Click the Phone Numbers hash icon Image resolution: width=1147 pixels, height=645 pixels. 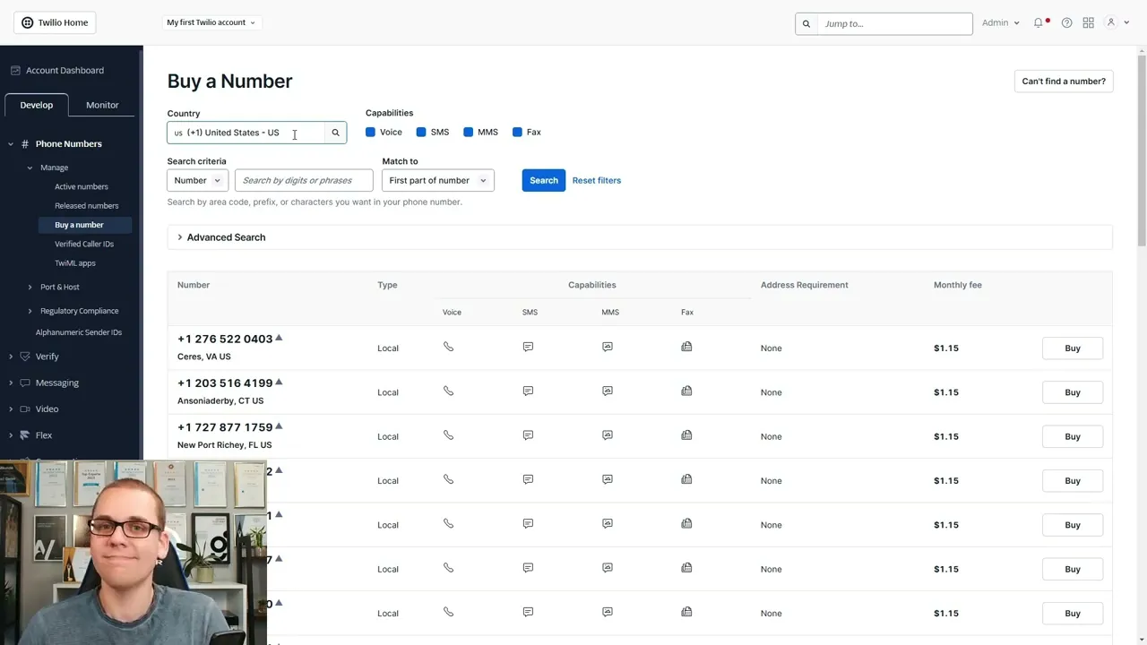click(x=25, y=143)
